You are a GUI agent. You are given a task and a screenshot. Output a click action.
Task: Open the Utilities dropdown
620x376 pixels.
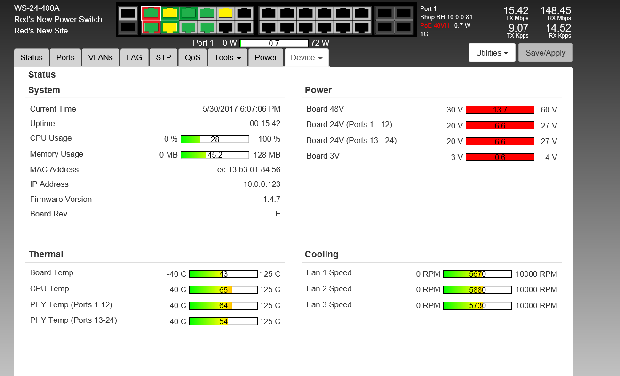(492, 53)
